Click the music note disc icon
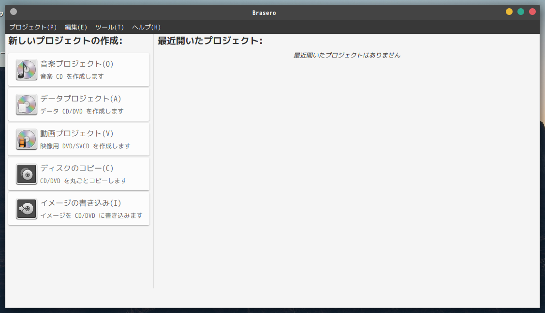This screenshot has height=313, width=545. pos(27,70)
